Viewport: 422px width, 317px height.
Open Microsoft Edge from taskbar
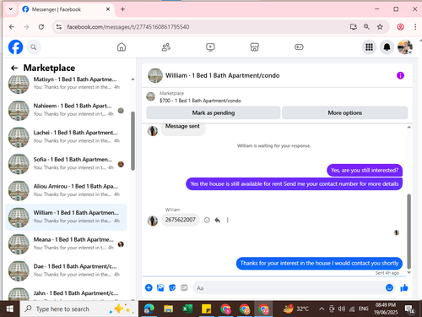point(149,309)
